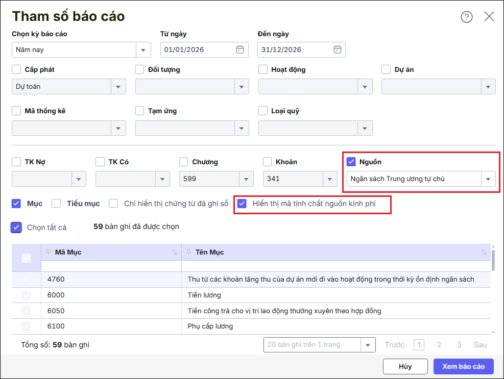Go to page 2

439,345
